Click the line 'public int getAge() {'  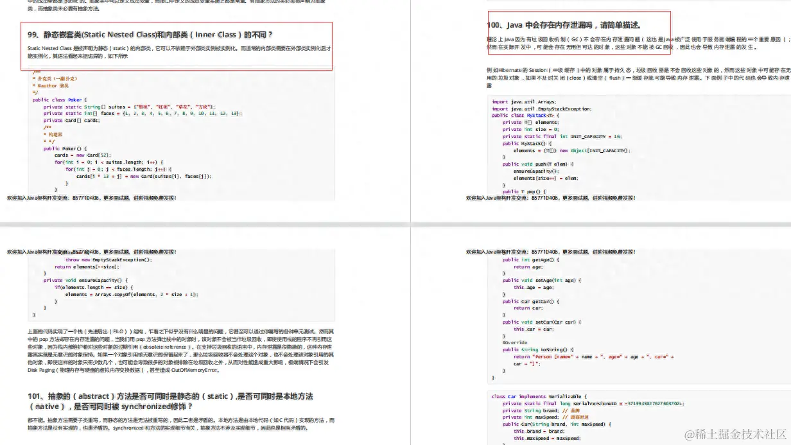point(531,260)
